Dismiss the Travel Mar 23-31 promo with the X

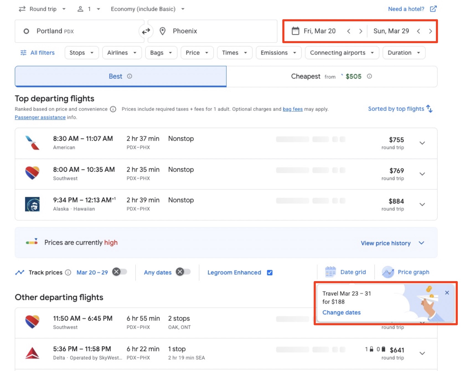(447, 292)
